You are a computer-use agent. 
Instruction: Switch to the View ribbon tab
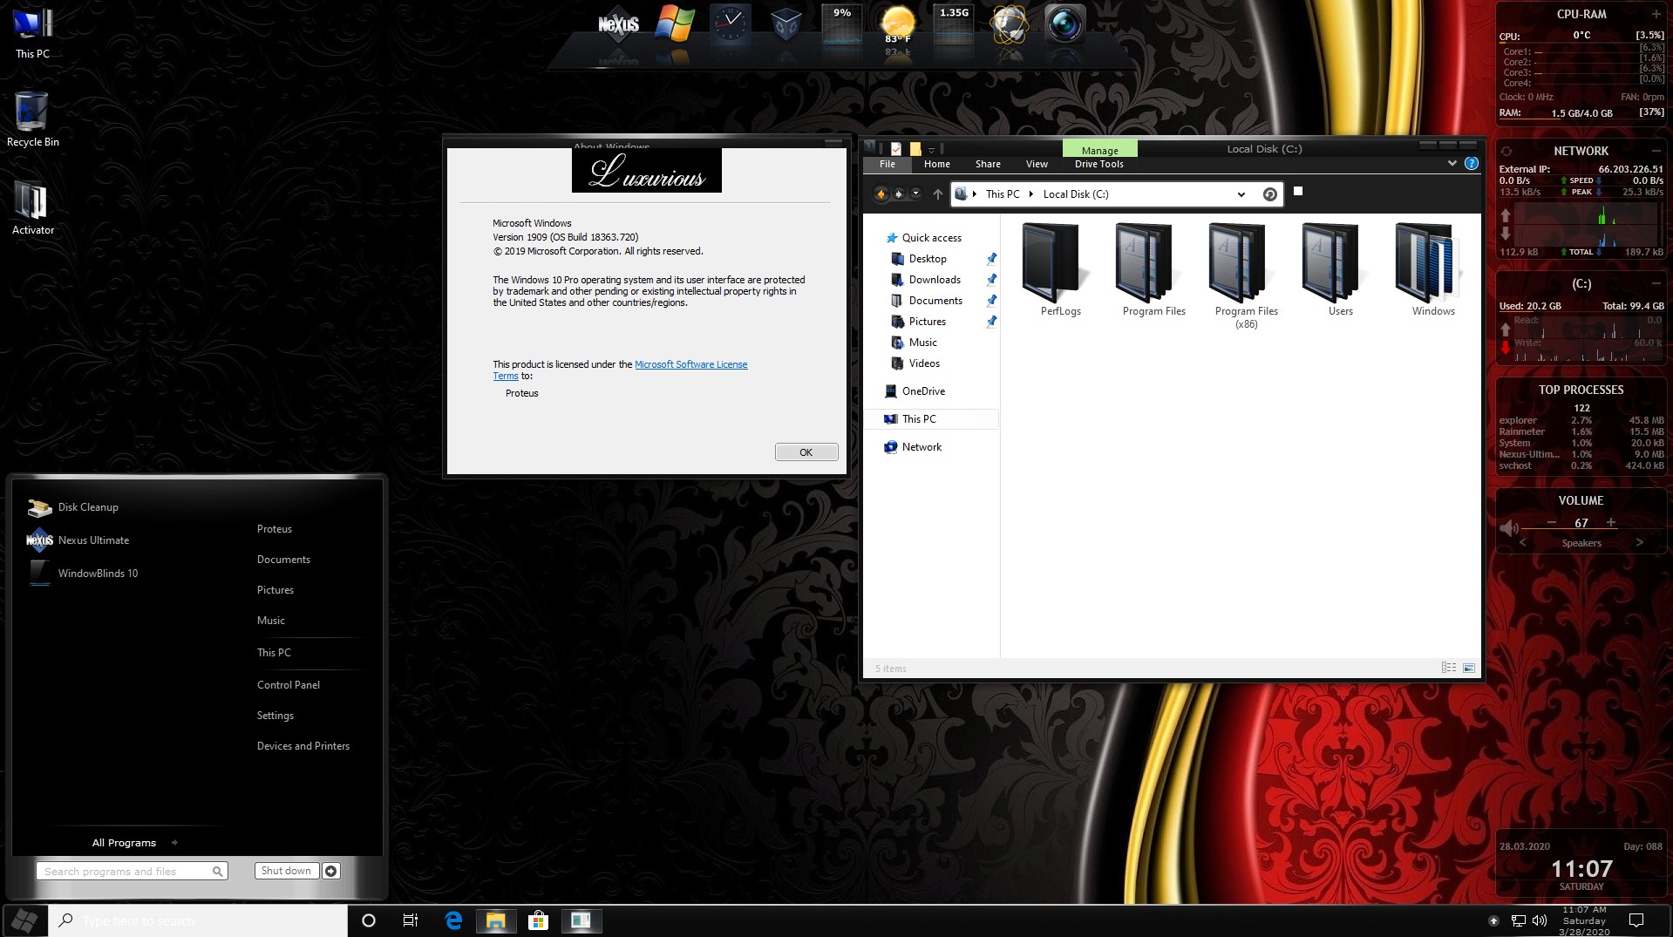[x=1037, y=164]
